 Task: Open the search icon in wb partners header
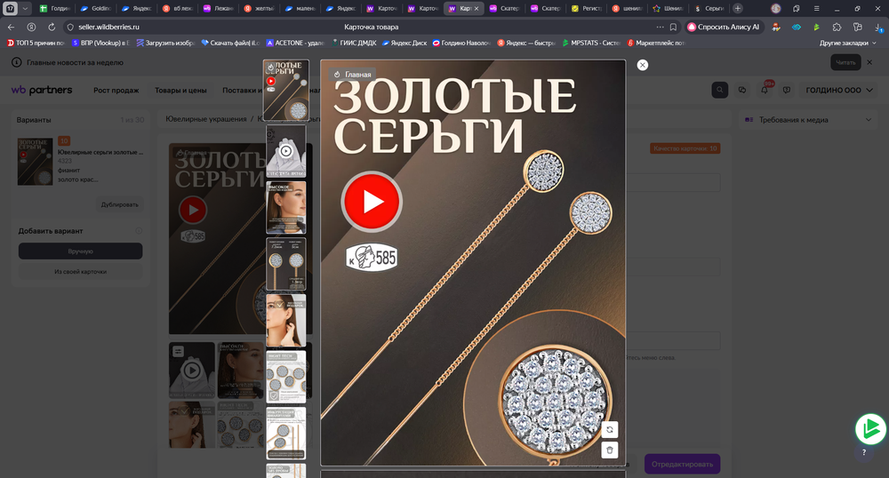pos(719,90)
